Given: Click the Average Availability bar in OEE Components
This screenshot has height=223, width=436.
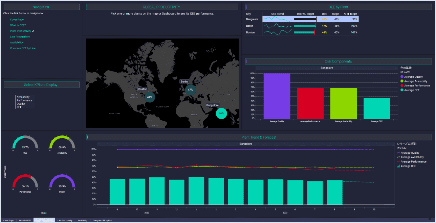Looking at the screenshot, I should tap(344, 104).
